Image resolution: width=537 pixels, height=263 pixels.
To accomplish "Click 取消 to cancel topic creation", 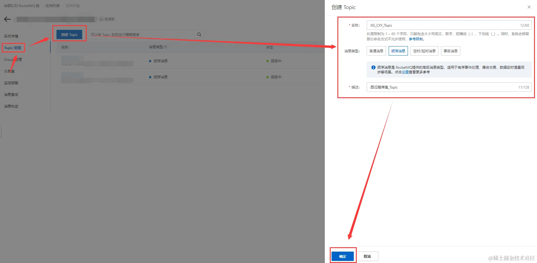I will 367,256.
